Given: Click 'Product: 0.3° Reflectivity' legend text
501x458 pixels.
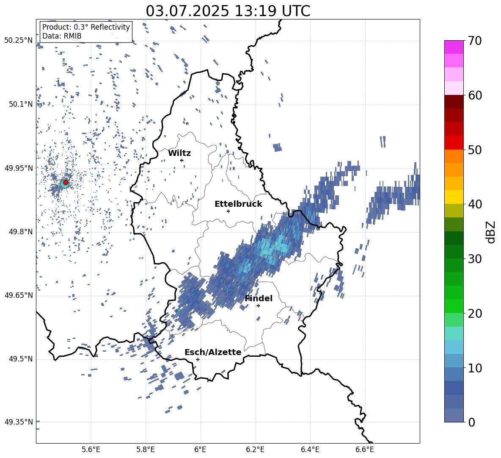Looking at the screenshot, I should pyautogui.click(x=86, y=27).
